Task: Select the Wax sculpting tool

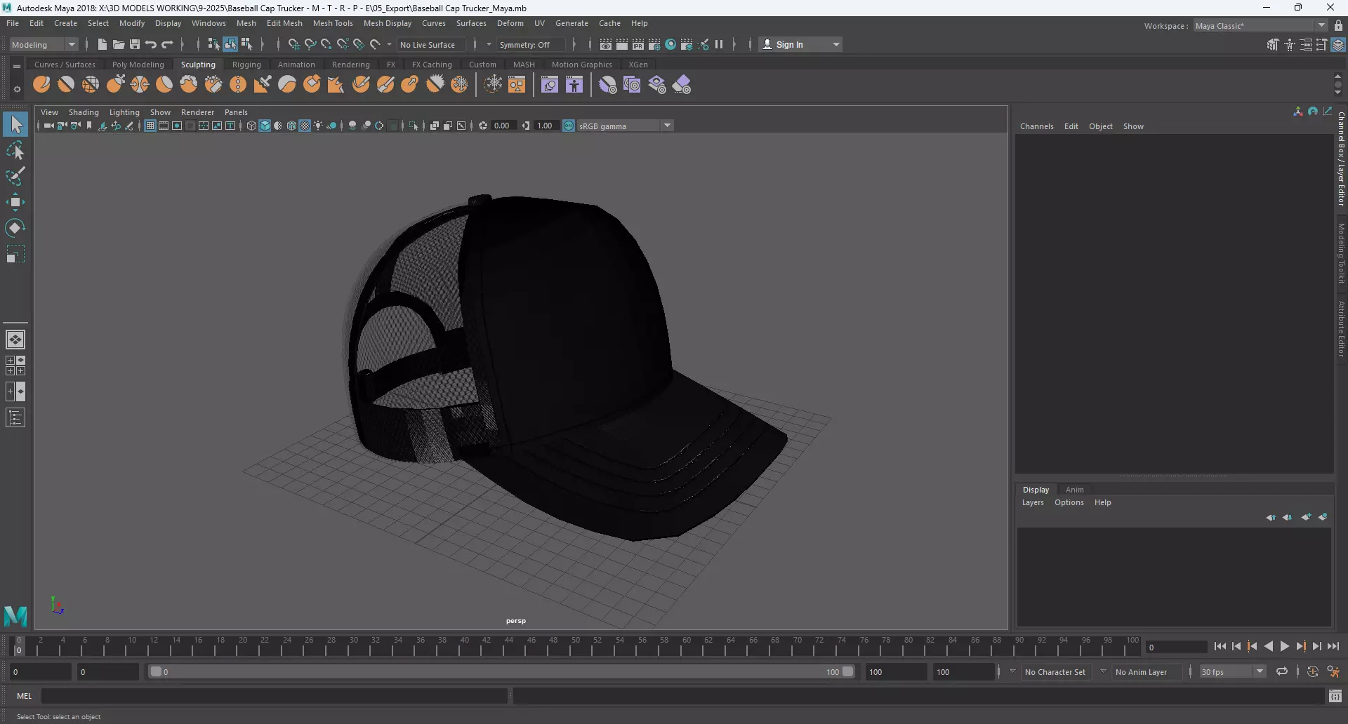Action: click(x=287, y=85)
